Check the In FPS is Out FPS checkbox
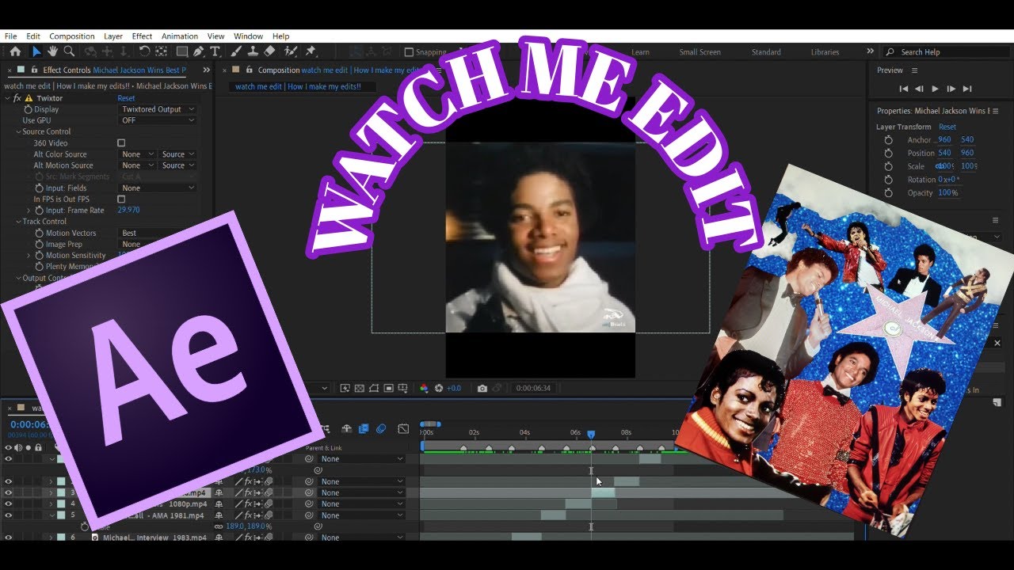 pyautogui.click(x=121, y=199)
